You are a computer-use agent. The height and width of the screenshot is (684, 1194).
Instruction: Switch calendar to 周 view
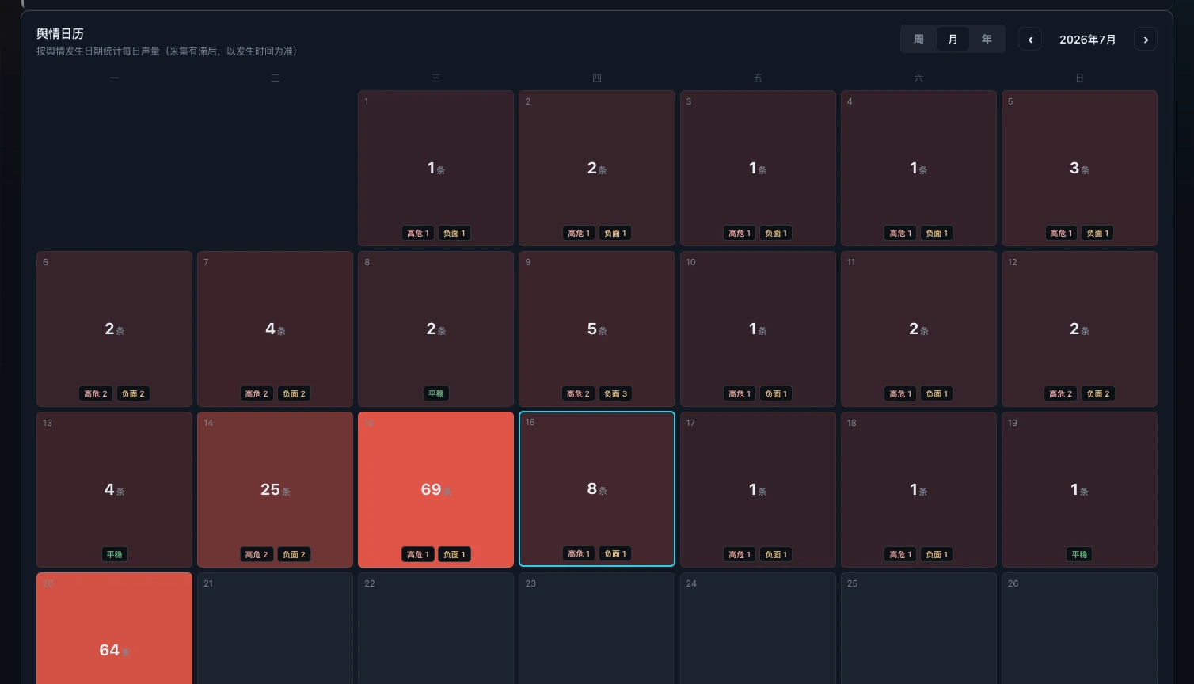click(x=918, y=39)
